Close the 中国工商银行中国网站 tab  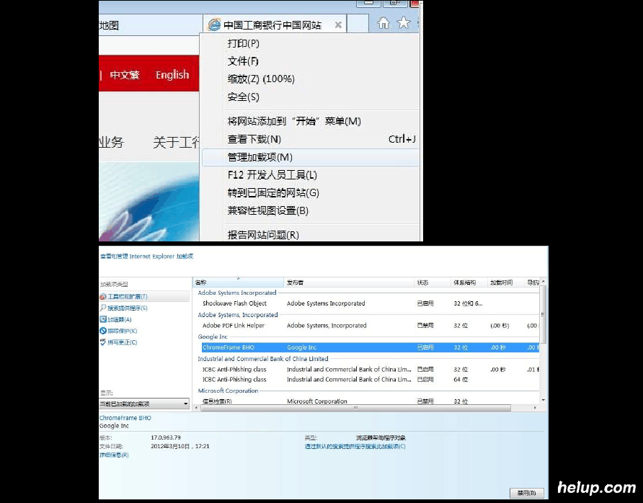click(338, 25)
